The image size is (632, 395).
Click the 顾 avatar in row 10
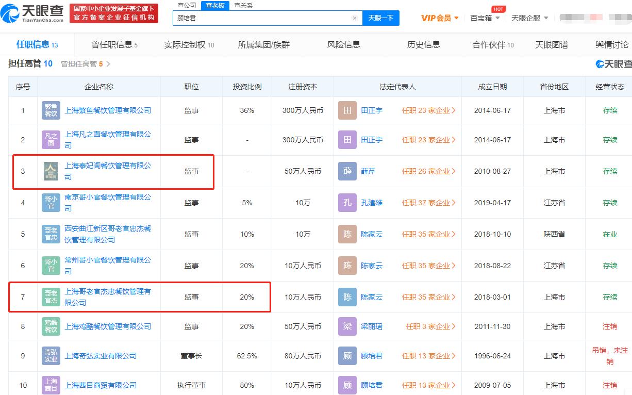click(347, 385)
